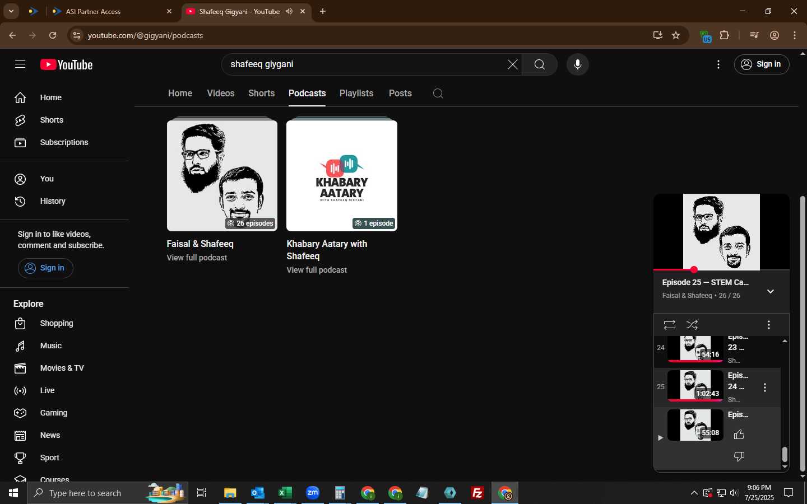Viewport: 807px width, 504px height.
Task: Open the browser extensions puzzle icon
Action: pos(725,35)
